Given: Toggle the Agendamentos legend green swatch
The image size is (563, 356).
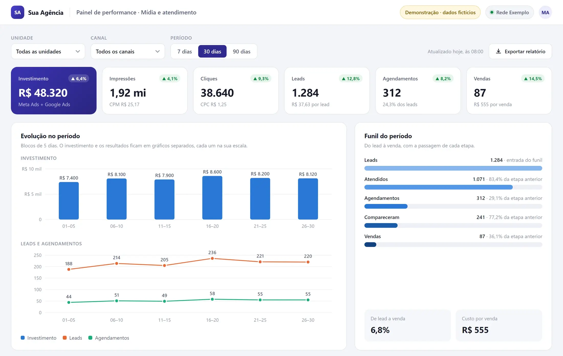Looking at the screenshot, I should tap(90, 338).
